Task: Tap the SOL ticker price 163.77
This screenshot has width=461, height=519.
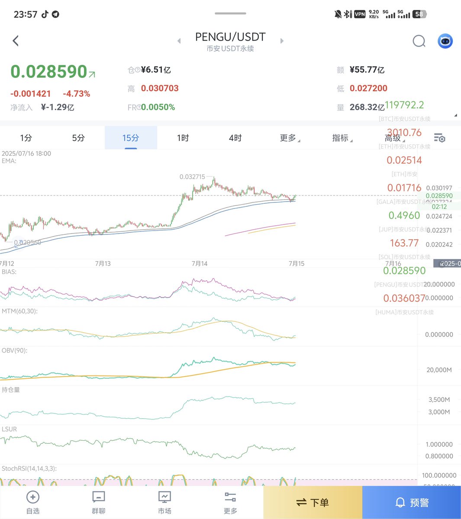Action: point(404,243)
